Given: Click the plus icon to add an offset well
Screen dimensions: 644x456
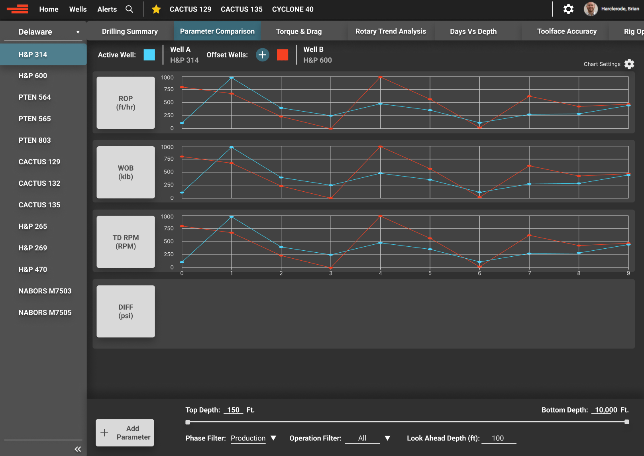Looking at the screenshot, I should (x=262, y=55).
